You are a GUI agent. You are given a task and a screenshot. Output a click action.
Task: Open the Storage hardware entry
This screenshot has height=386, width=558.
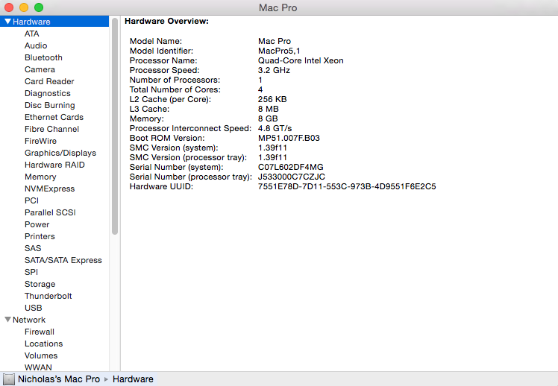point(40,284)
